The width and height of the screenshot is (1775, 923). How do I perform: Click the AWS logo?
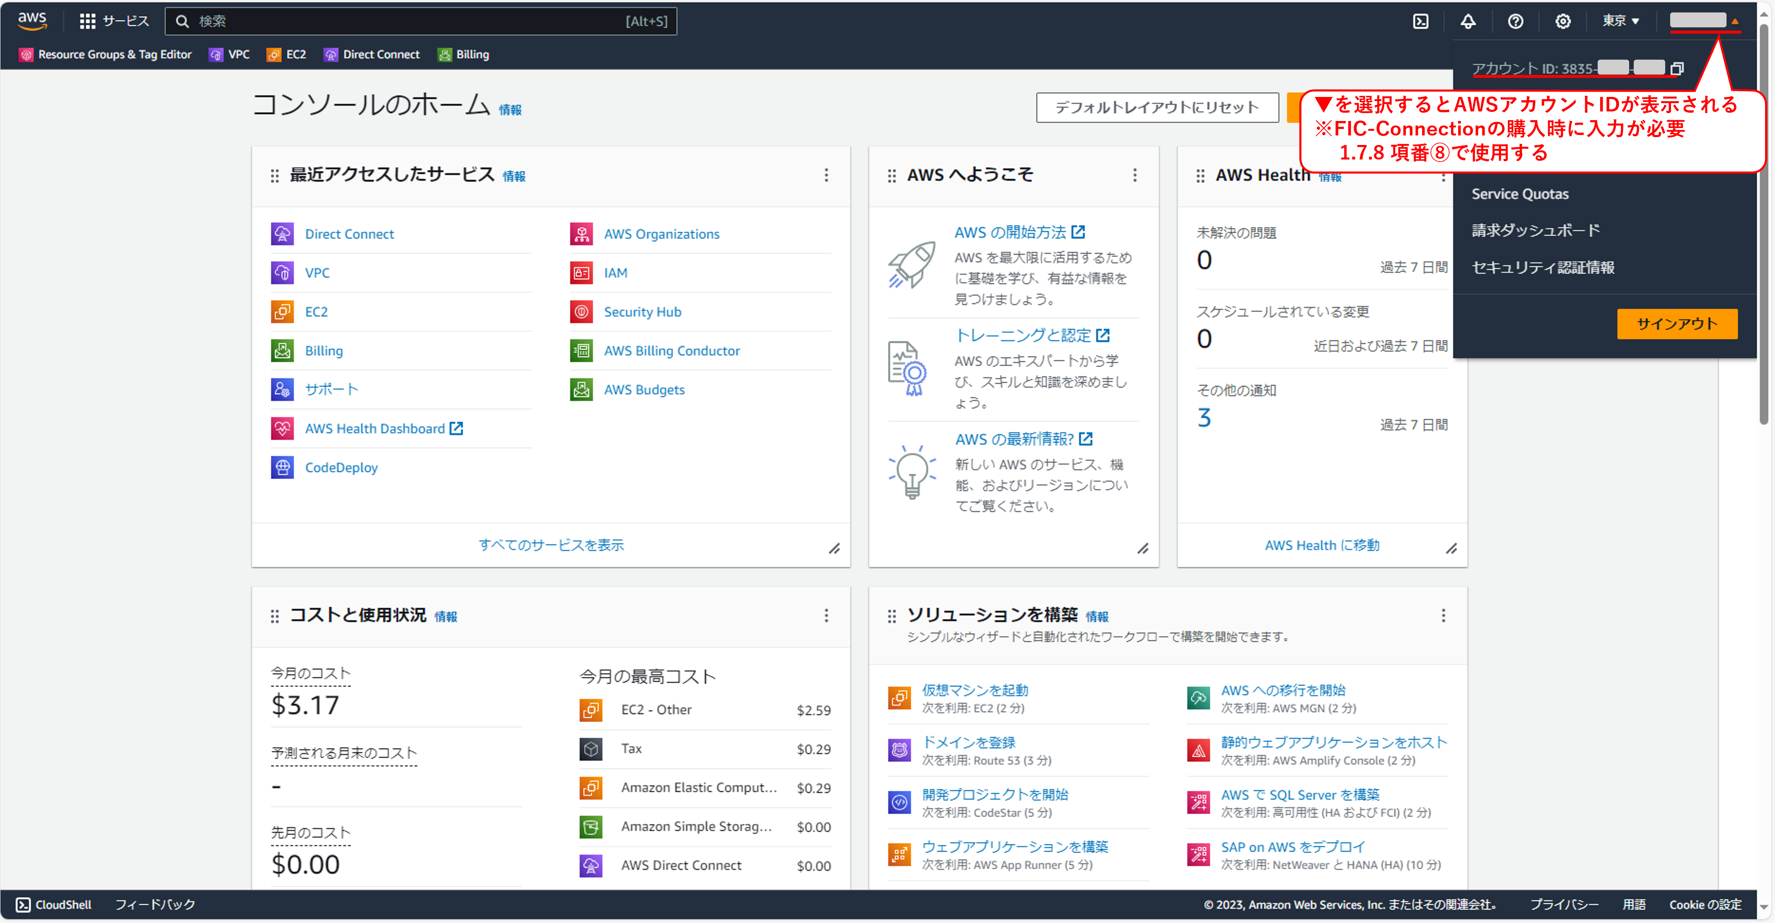click(31, 22)
